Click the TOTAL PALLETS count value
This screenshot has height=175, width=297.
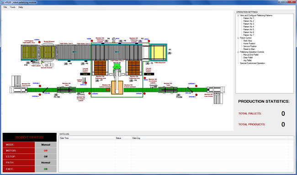point(283,114)
